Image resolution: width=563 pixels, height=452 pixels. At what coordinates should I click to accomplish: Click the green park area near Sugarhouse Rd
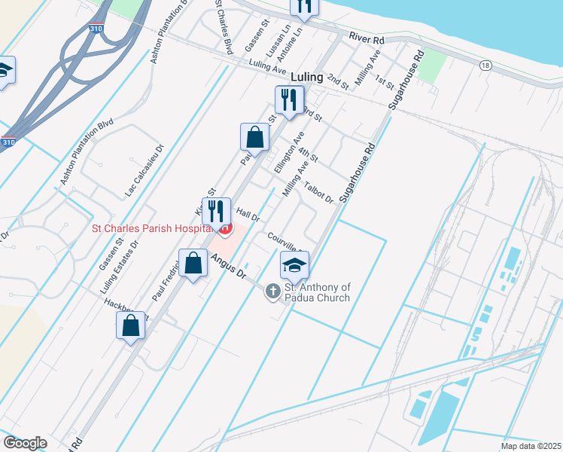click(432, 66)
